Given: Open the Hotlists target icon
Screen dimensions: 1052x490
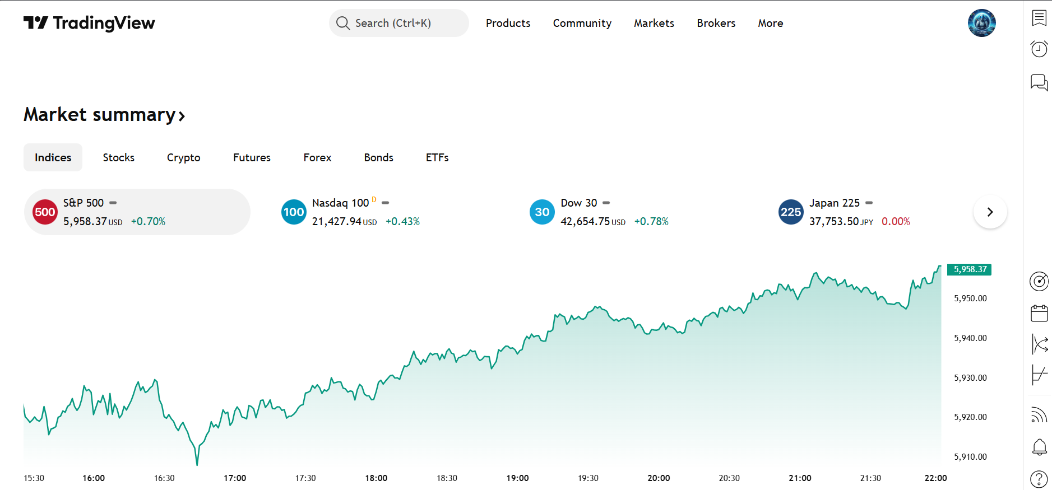Looking at the screenshot, I should [1039, 281].
